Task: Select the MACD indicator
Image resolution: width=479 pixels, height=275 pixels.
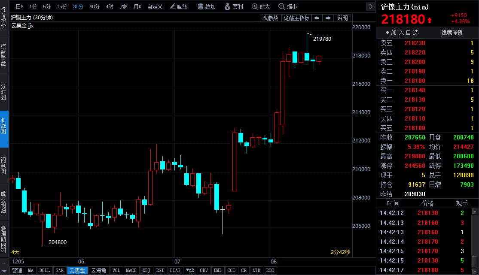Action: click(x=131, y=270)
